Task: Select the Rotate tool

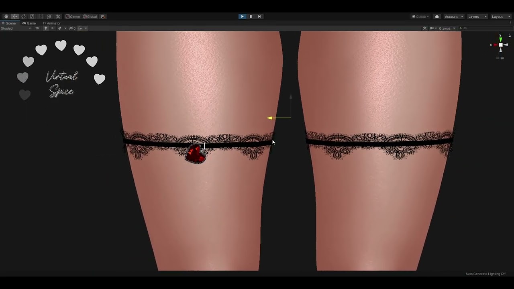Action: (x=23, y=16)
